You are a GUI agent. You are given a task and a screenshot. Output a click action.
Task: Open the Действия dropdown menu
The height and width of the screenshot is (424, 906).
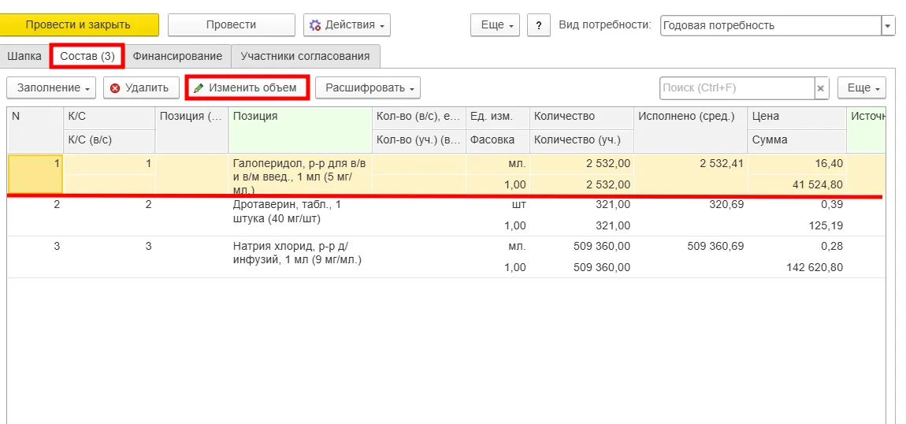click(347, 25)
